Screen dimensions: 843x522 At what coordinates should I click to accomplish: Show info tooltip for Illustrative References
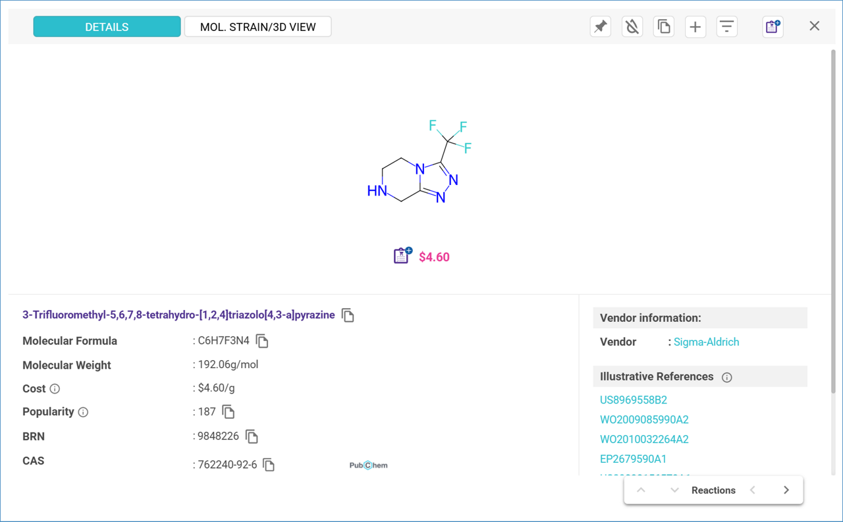pyautogui.click(x=727, y=377)
